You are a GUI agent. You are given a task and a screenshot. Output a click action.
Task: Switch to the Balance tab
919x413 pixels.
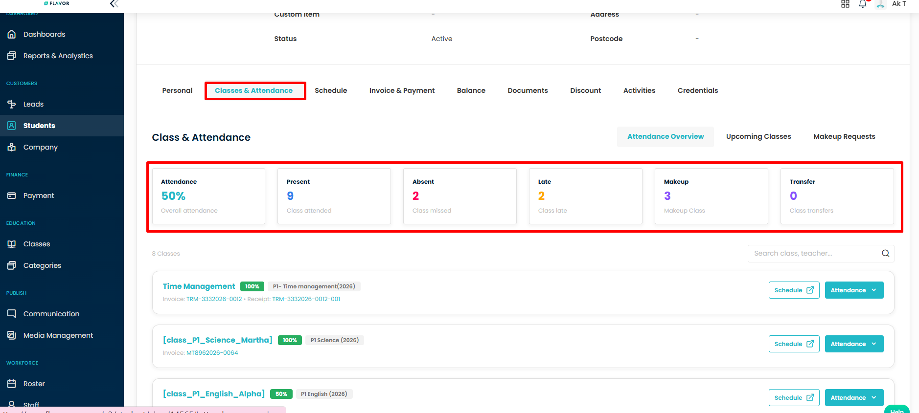[471, 90]
